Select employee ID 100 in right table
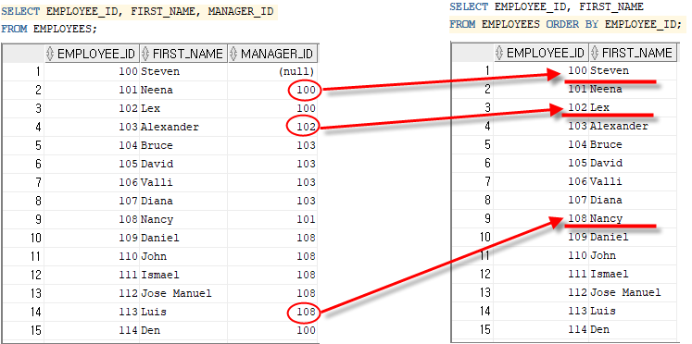Image resolution: width=692 pixels, height=344 pixels. coord(578,70)
